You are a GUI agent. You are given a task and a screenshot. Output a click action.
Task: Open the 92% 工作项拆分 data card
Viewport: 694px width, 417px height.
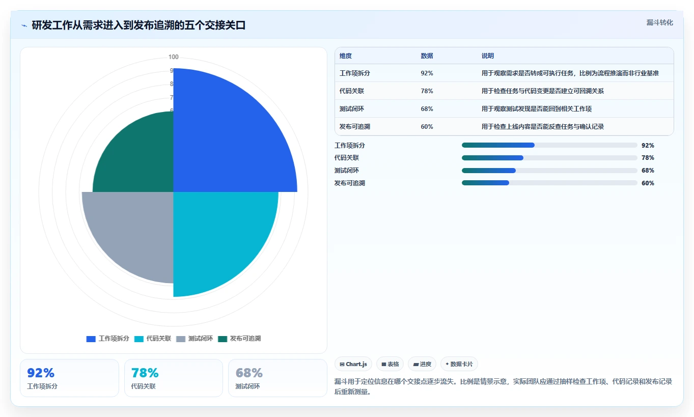pos(69,378)
